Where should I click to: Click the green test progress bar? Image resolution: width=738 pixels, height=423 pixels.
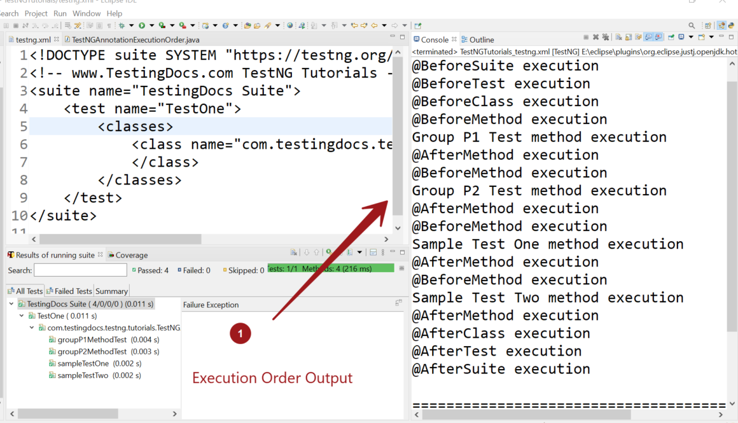point(331,269)
